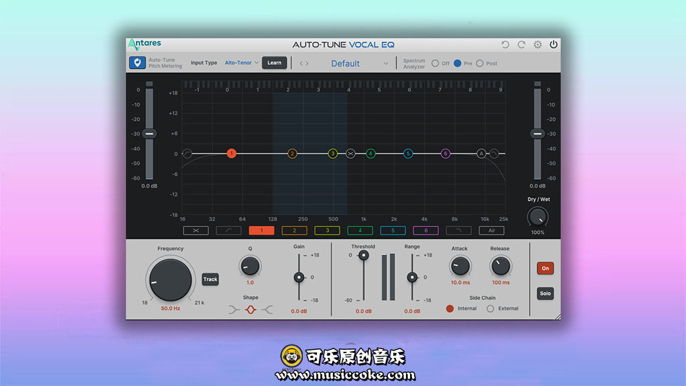Click the Learn button
The image size is (686, 386).
tap(274, 62)
